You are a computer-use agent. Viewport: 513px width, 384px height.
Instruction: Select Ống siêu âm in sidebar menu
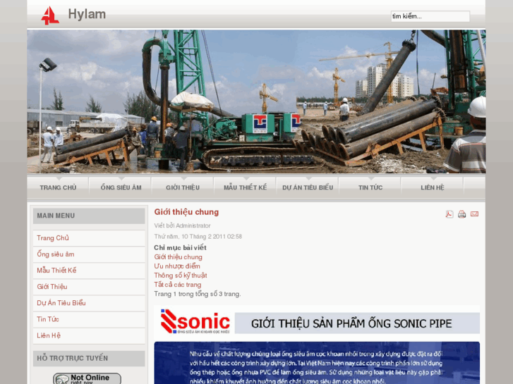pyautogui.click(x=89, y=254)
